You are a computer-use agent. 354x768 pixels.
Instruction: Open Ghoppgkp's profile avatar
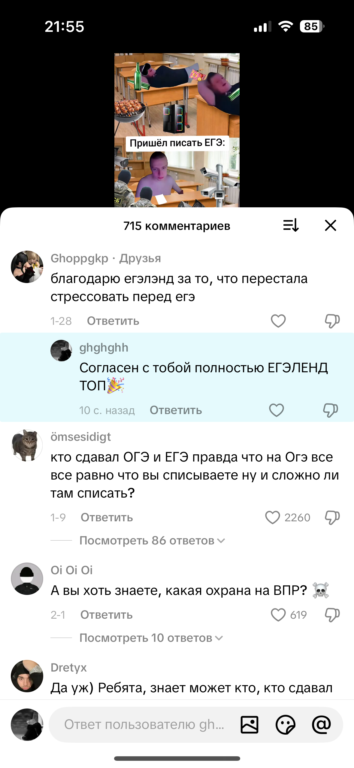[27, 267]
